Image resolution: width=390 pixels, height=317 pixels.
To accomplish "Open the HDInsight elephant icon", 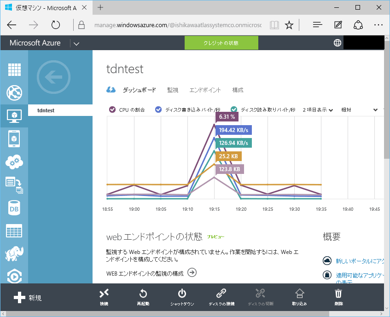I will [14, 254].
